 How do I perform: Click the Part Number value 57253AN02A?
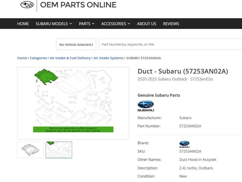point(190,126)
